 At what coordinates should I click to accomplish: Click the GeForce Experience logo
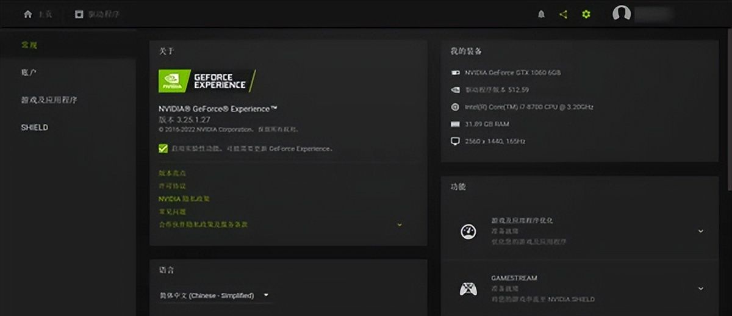(x=207, y=81)
